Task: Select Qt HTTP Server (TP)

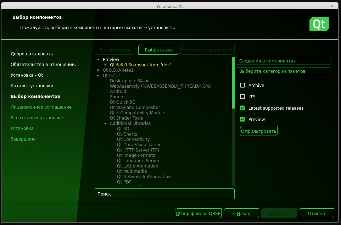Action: click(x=138, y=150)
